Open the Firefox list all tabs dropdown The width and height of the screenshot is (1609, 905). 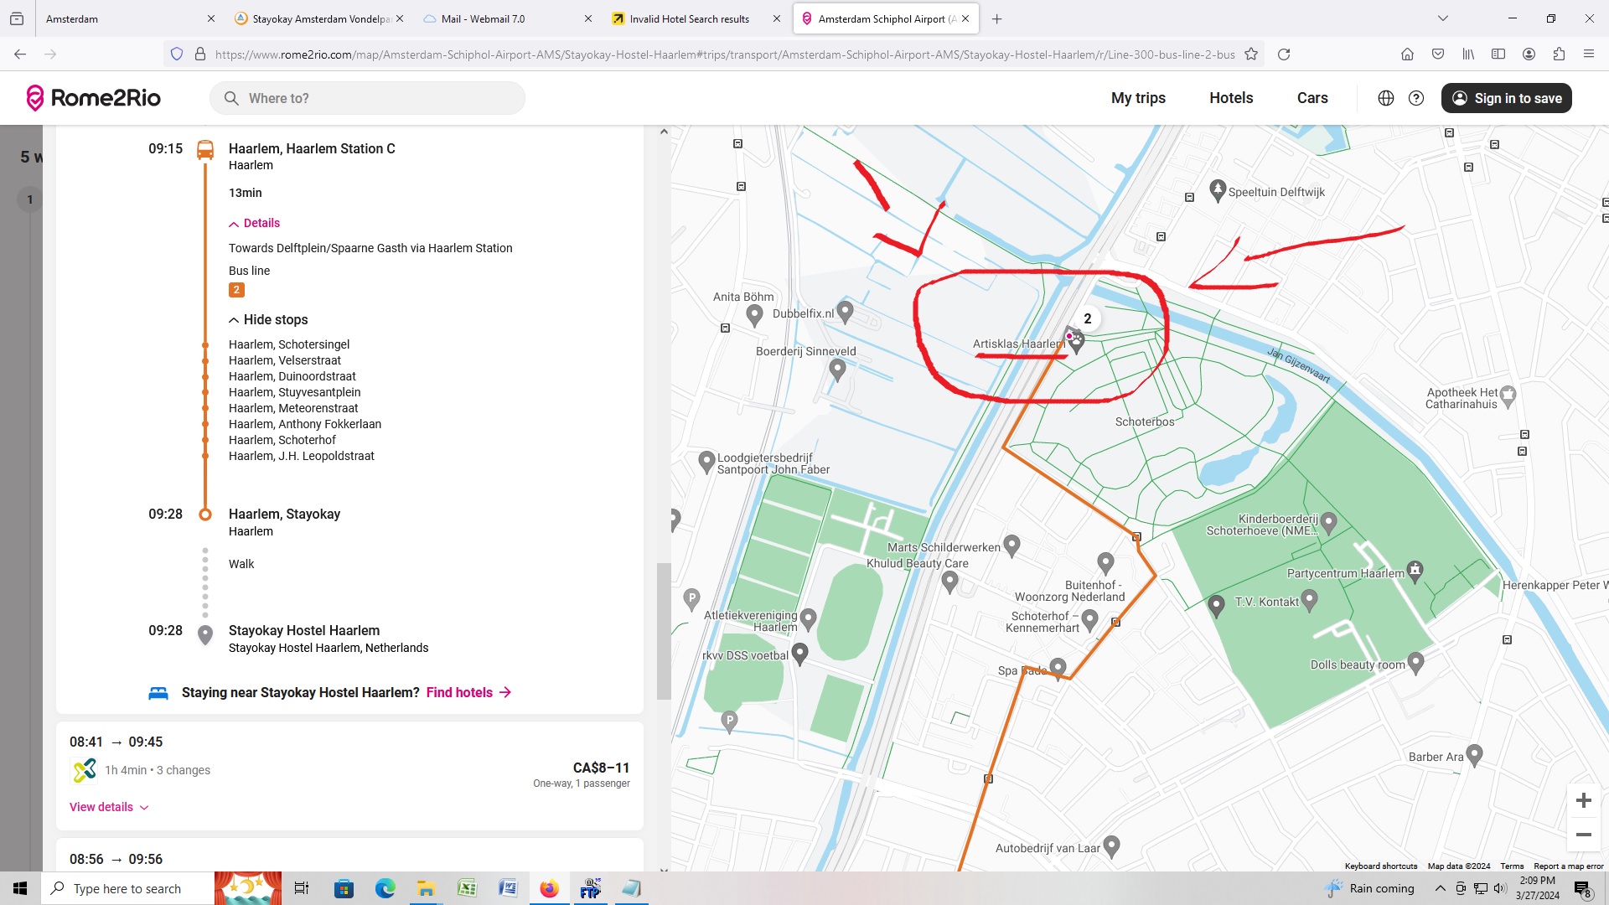pos(1442,18)
